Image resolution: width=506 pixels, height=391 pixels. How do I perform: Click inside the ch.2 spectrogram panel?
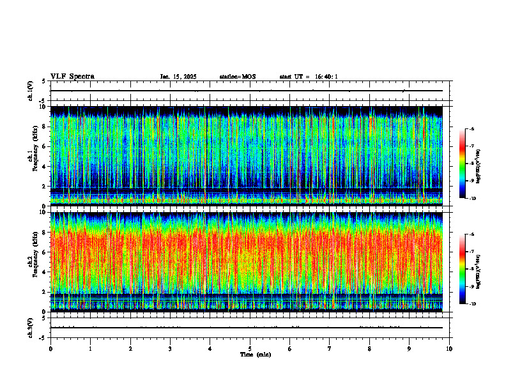pos(247,262)
